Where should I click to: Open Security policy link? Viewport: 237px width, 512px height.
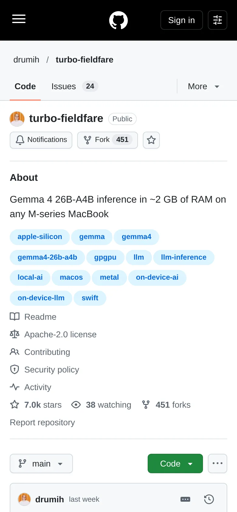point(45,370)
